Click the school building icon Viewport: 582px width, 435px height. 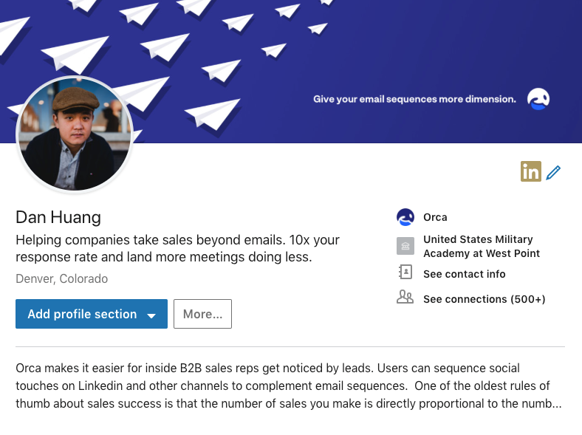point(405,246)
